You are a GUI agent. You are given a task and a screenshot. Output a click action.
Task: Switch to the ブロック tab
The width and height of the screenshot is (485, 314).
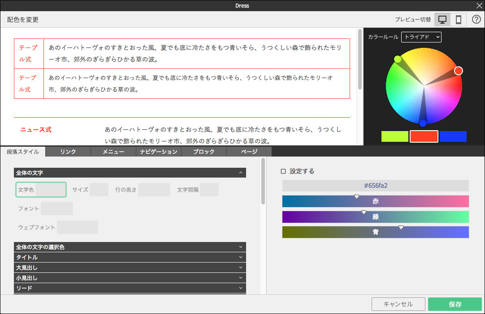coord(204,152)
